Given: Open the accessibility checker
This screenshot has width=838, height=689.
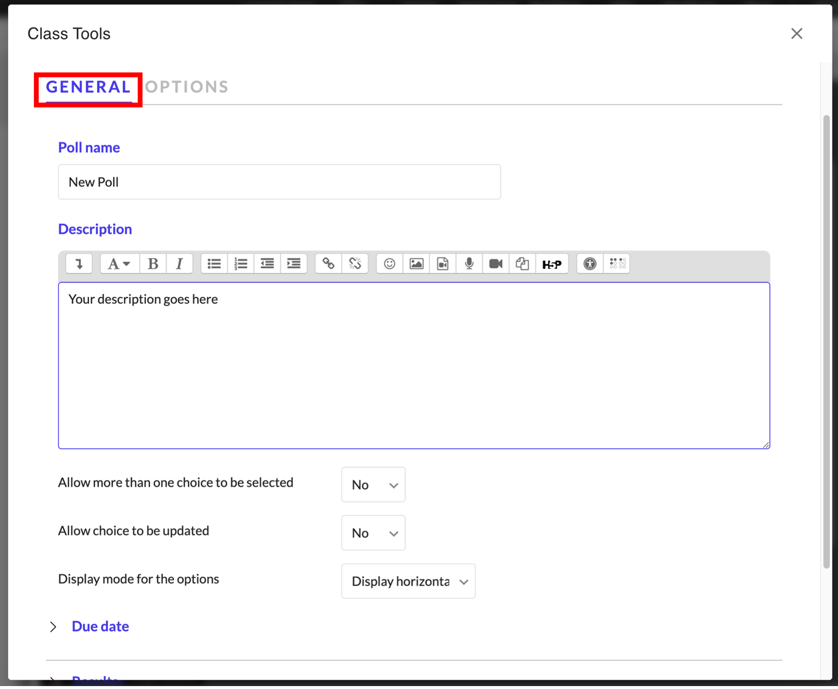Looking at the screenshot, I should point(590,264).
